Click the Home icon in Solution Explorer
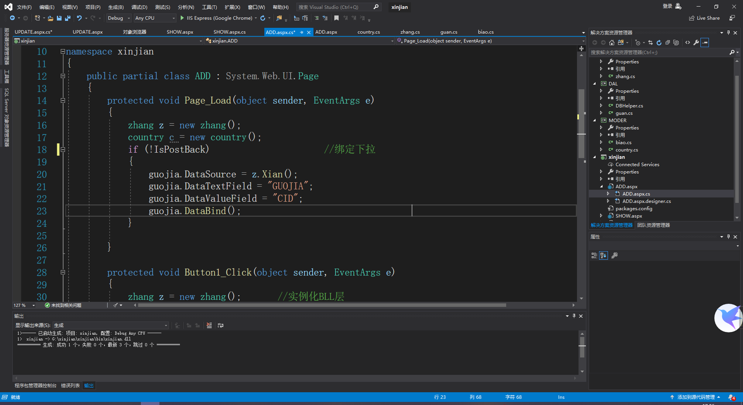 (612, 43)
